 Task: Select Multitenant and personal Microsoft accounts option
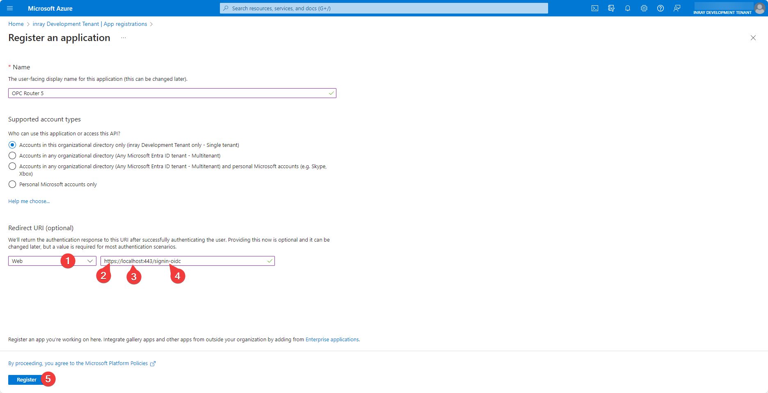click(12, 166)
